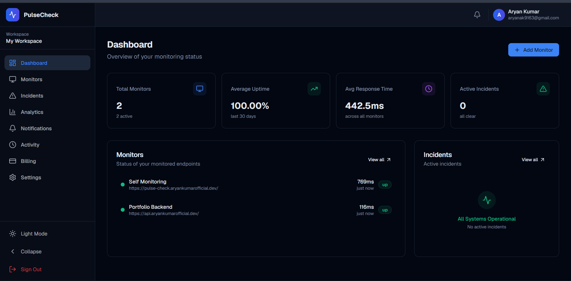Click the Sign Out arrow icon
Screen dimensions: 571x281
(12, 269)
